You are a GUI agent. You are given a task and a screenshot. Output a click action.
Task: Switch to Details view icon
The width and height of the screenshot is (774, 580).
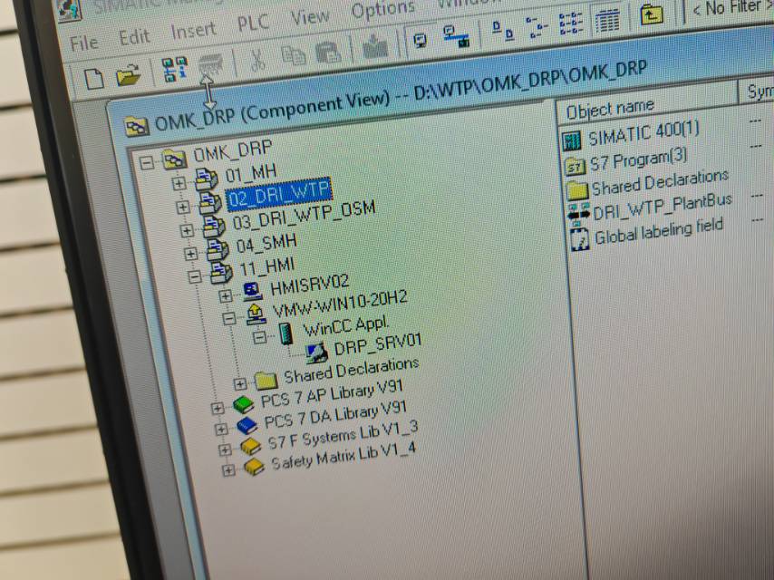(607, 20)
